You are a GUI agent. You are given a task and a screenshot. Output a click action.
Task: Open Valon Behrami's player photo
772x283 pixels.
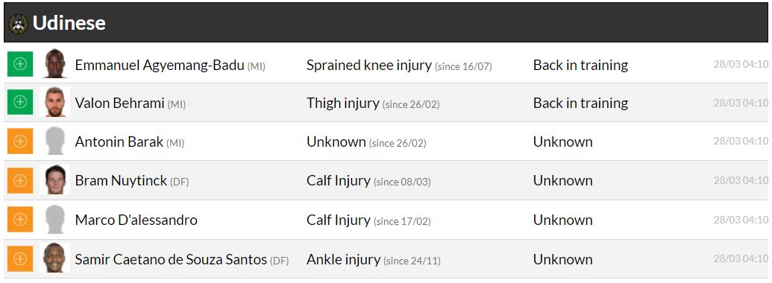(54, 102)
